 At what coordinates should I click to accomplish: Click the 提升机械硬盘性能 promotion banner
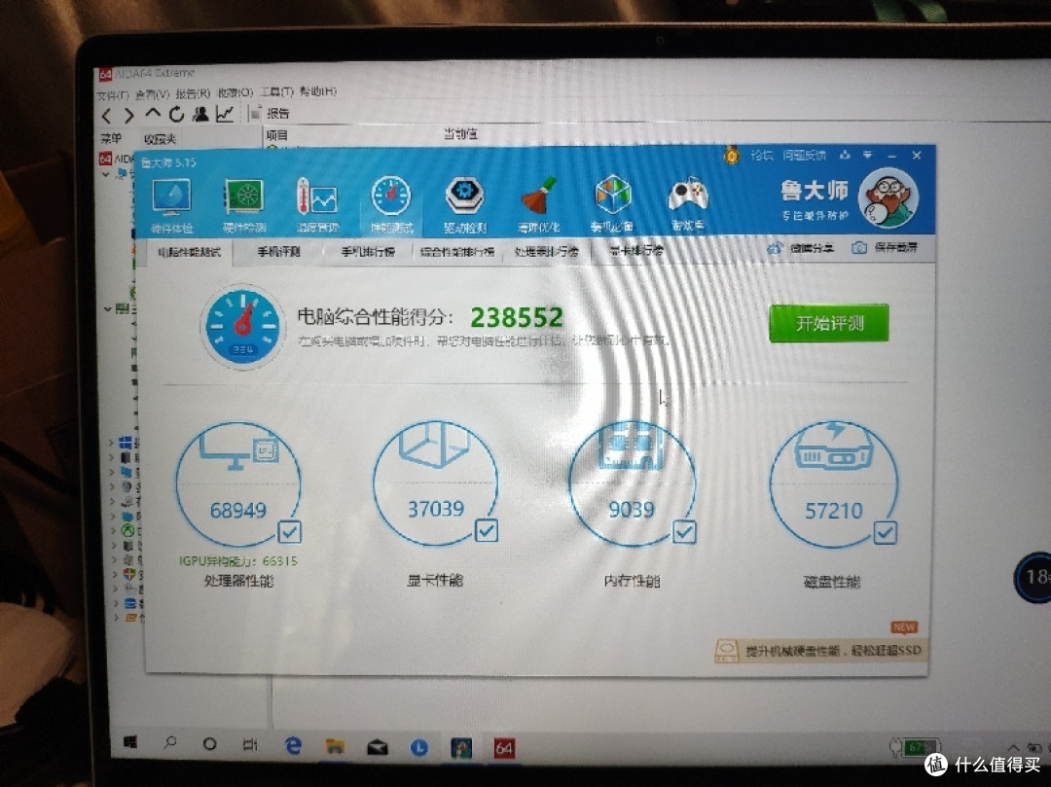[821, 651]
